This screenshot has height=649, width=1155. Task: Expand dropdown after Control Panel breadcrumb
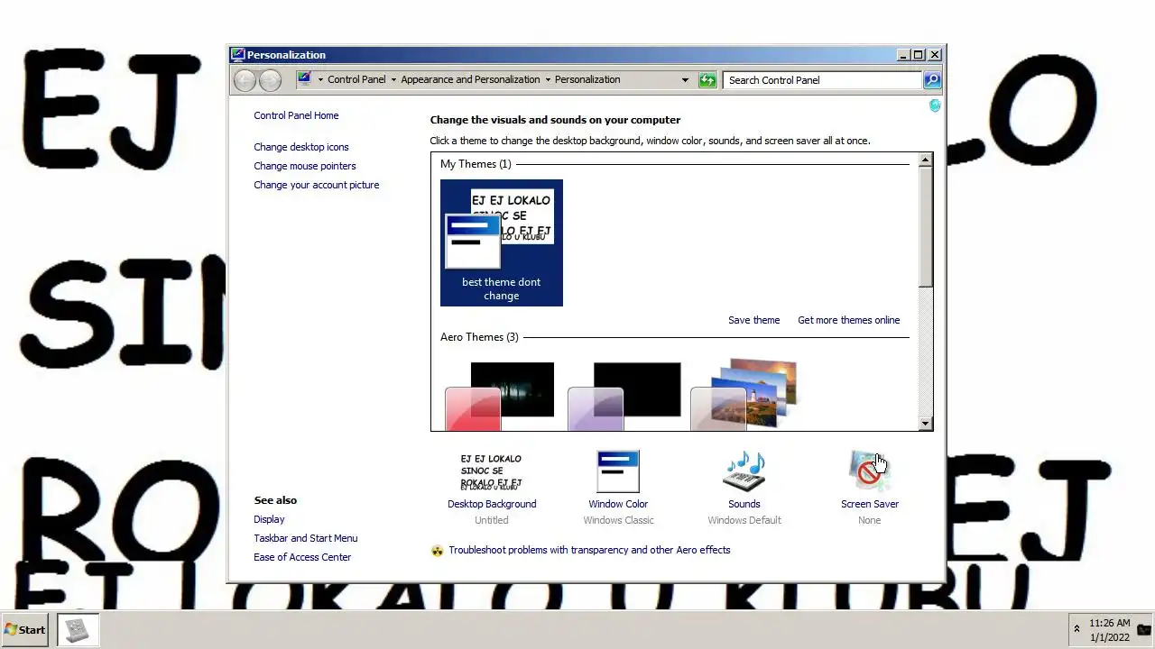click(393, 79)
